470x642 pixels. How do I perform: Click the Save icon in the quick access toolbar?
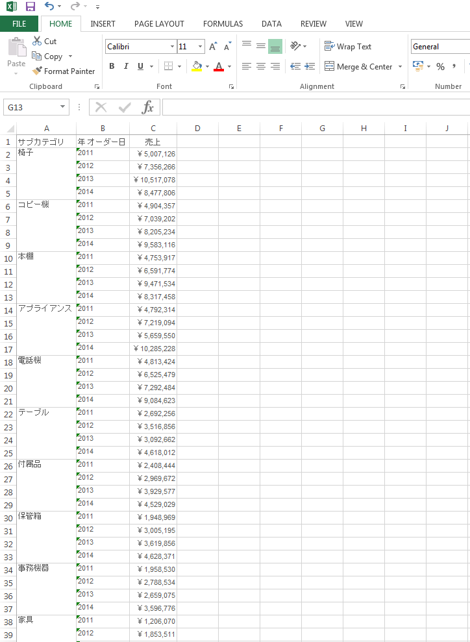tap(31, 6)
